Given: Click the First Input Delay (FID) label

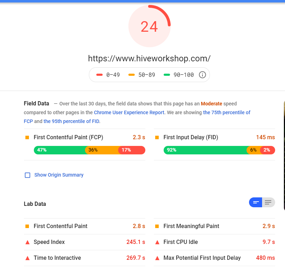Looking at the screenshot, I should (191, 137).
